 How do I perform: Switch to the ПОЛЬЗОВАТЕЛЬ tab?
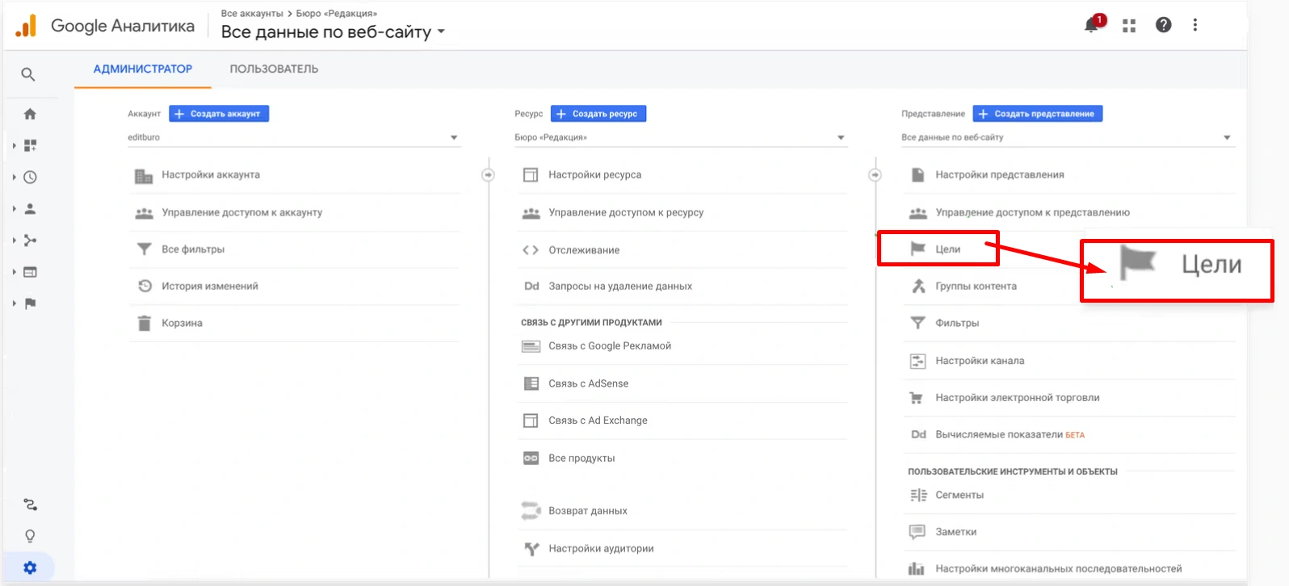274,69
